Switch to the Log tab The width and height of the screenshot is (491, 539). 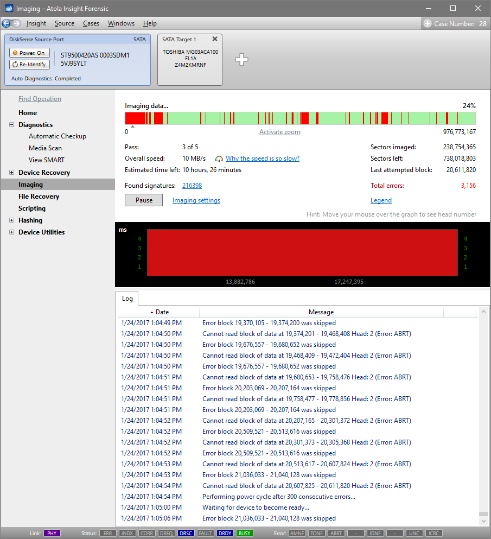(127, 299)
